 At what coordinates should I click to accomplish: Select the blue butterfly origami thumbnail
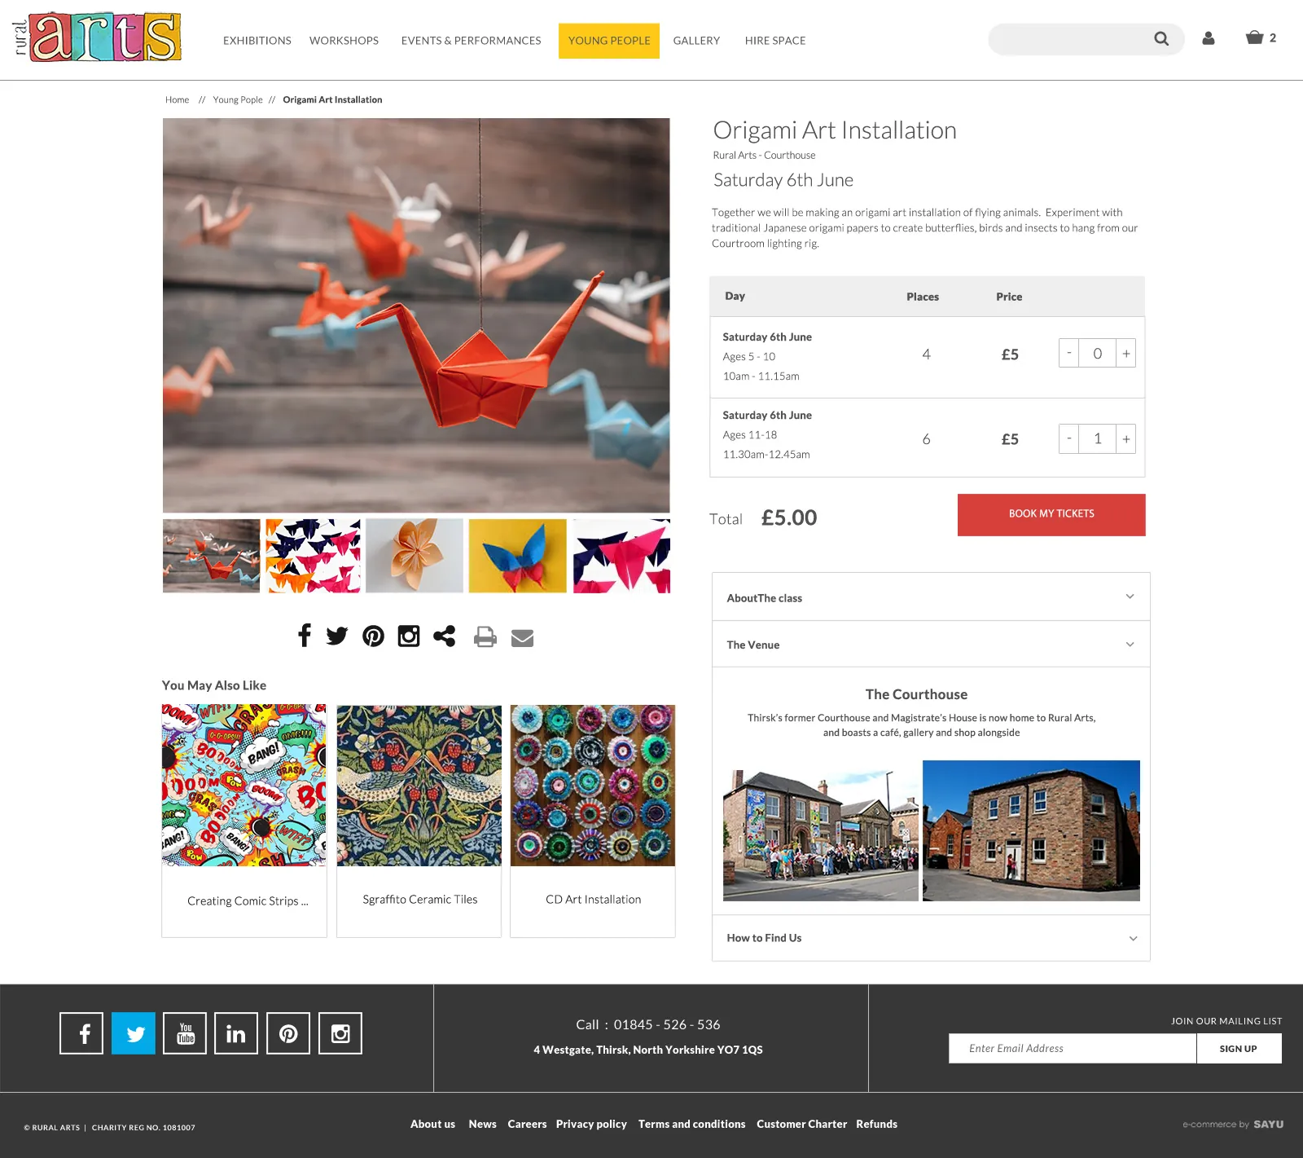[518, 556]
